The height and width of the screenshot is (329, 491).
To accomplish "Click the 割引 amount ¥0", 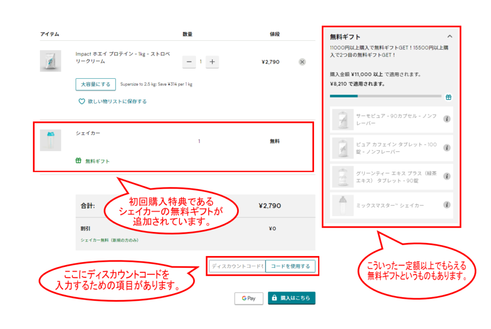I will (272, 228).
